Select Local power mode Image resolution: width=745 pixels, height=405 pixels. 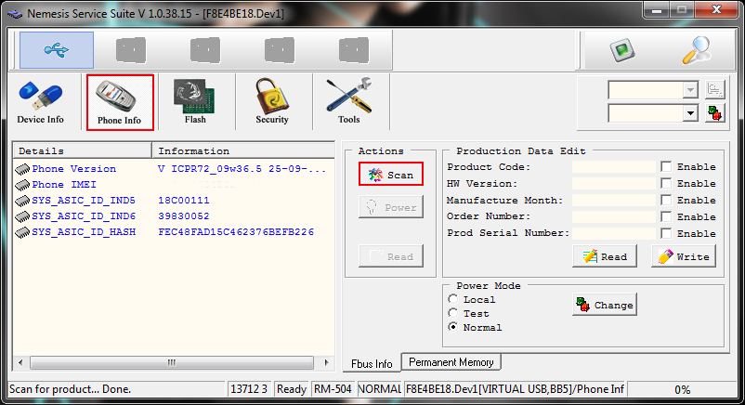(453, 299)
